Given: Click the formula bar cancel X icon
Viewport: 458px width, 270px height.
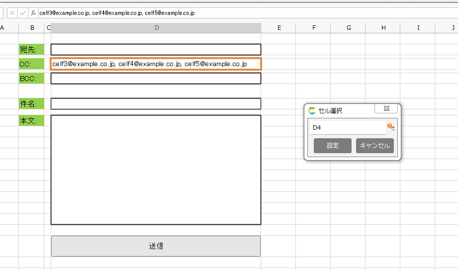Looking at the screenshot, I should 12,13.
